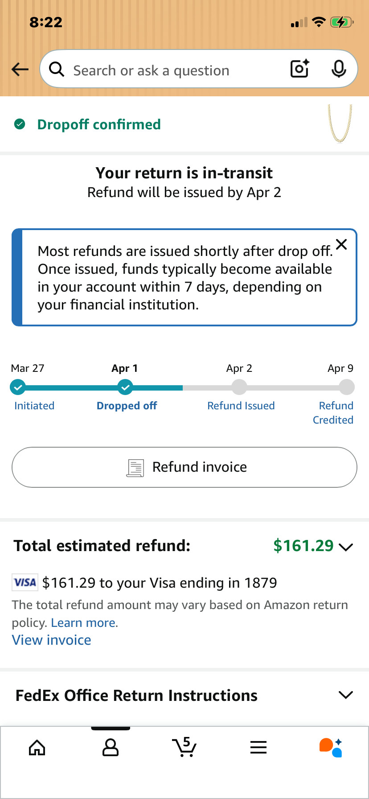Open the shopping cart icon
The image size is (369, 799).
184,747
